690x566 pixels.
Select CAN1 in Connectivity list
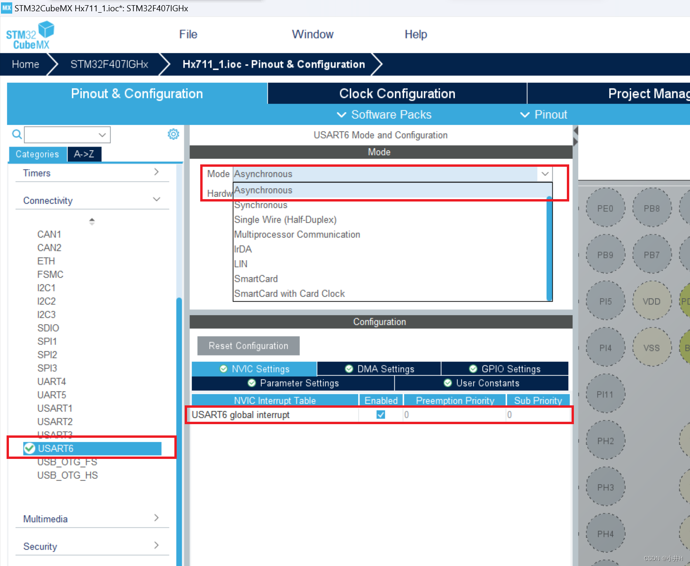coord(49,234)
